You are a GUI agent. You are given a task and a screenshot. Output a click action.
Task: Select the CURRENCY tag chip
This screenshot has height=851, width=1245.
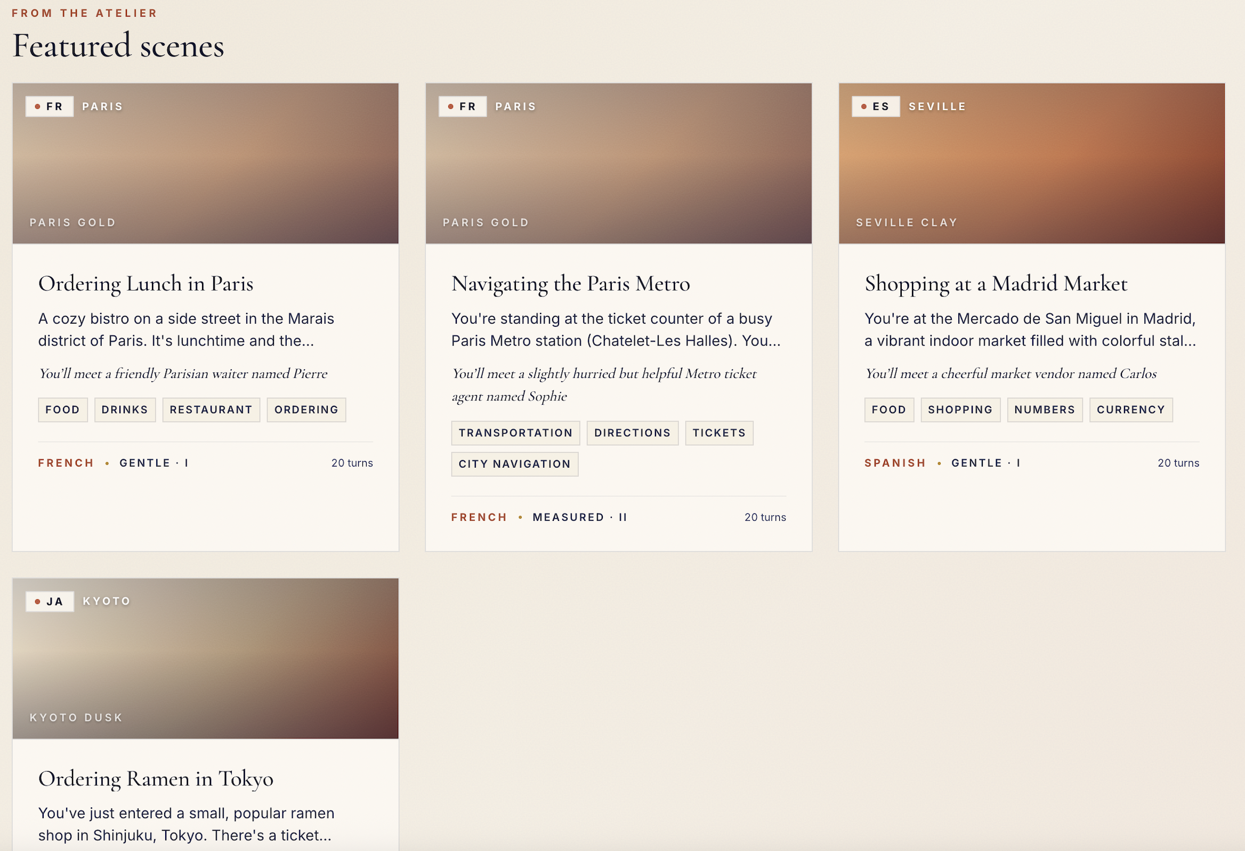click(1130, 410)
